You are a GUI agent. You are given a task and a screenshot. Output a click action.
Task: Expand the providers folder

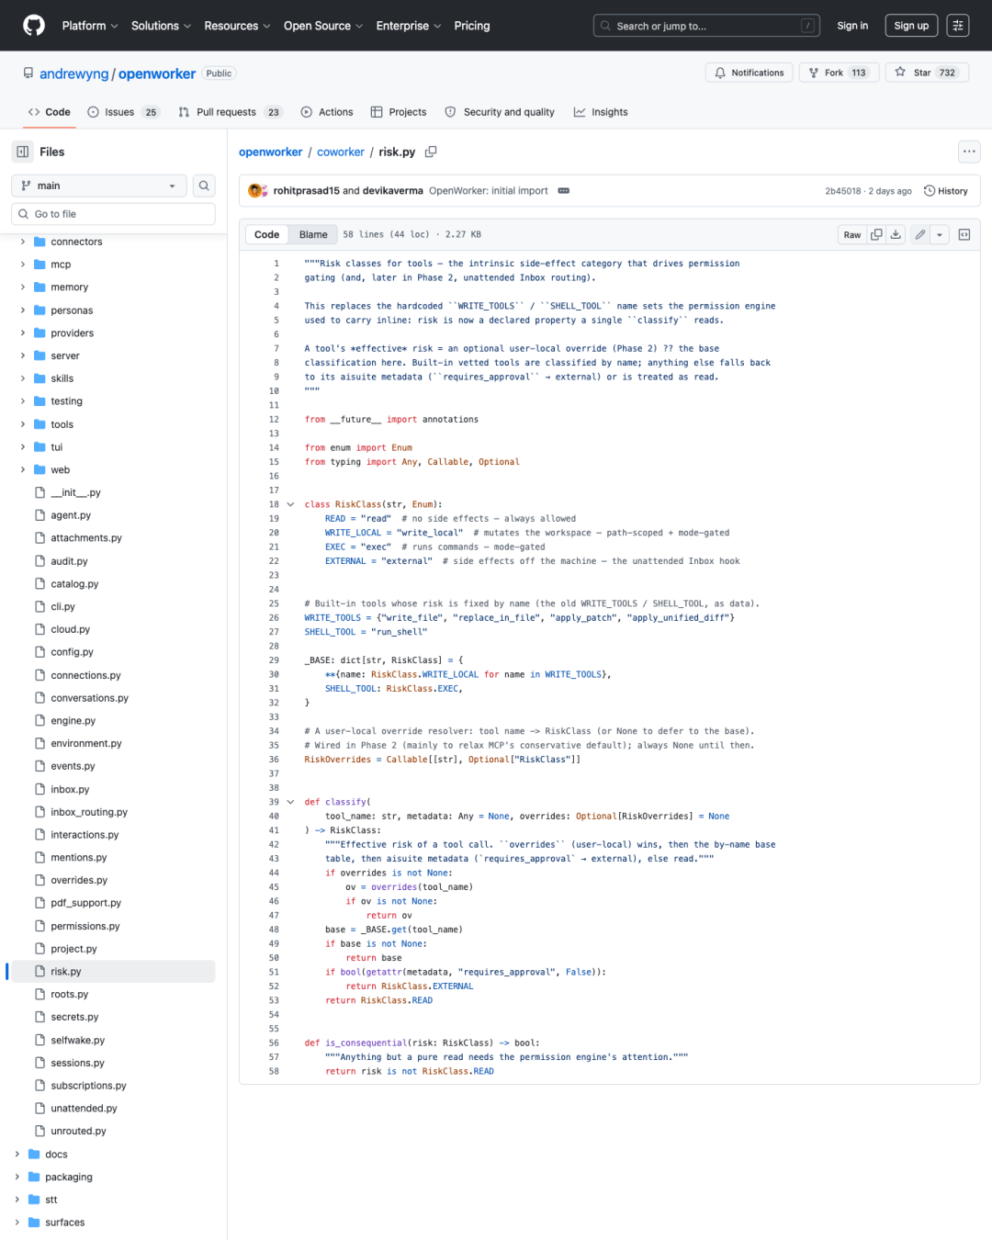click(x=23, y=333)
